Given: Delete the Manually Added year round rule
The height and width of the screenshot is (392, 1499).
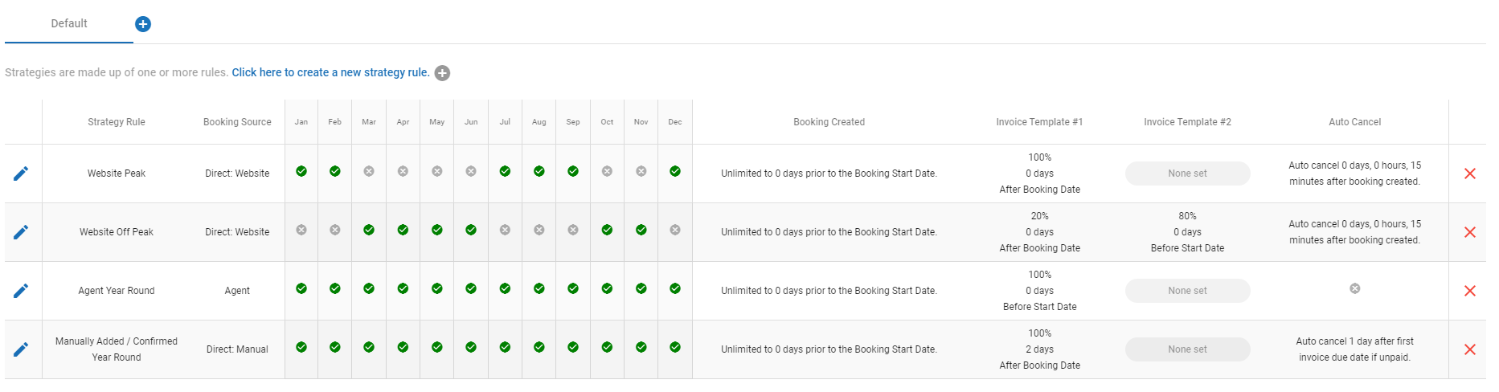Looking at the screenshot, I should [x=1470, y=349].
